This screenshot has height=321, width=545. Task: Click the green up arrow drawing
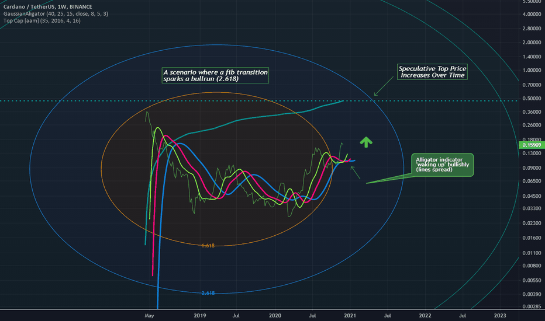pos(366,142)
